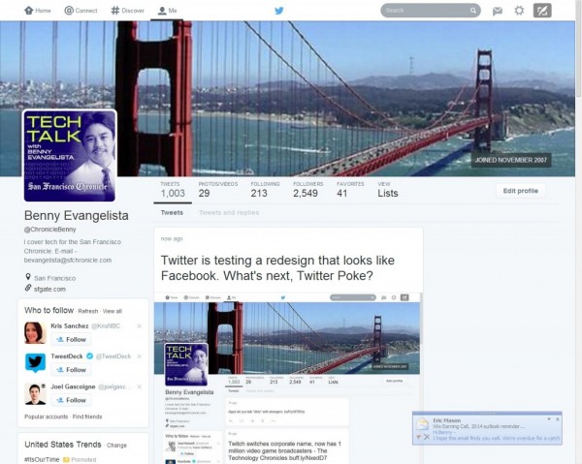Switch to the Tweets timeline tab
The image size is (582, 464).
click(x=172, y=213)
